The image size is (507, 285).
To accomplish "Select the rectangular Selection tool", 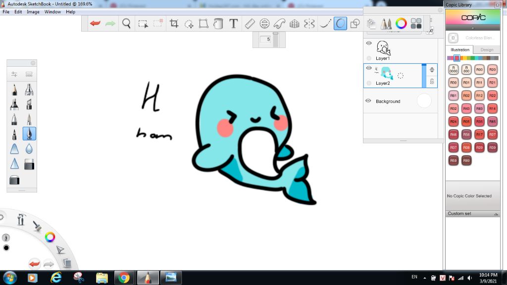I will pyautogui.click(x=143, y=24).
